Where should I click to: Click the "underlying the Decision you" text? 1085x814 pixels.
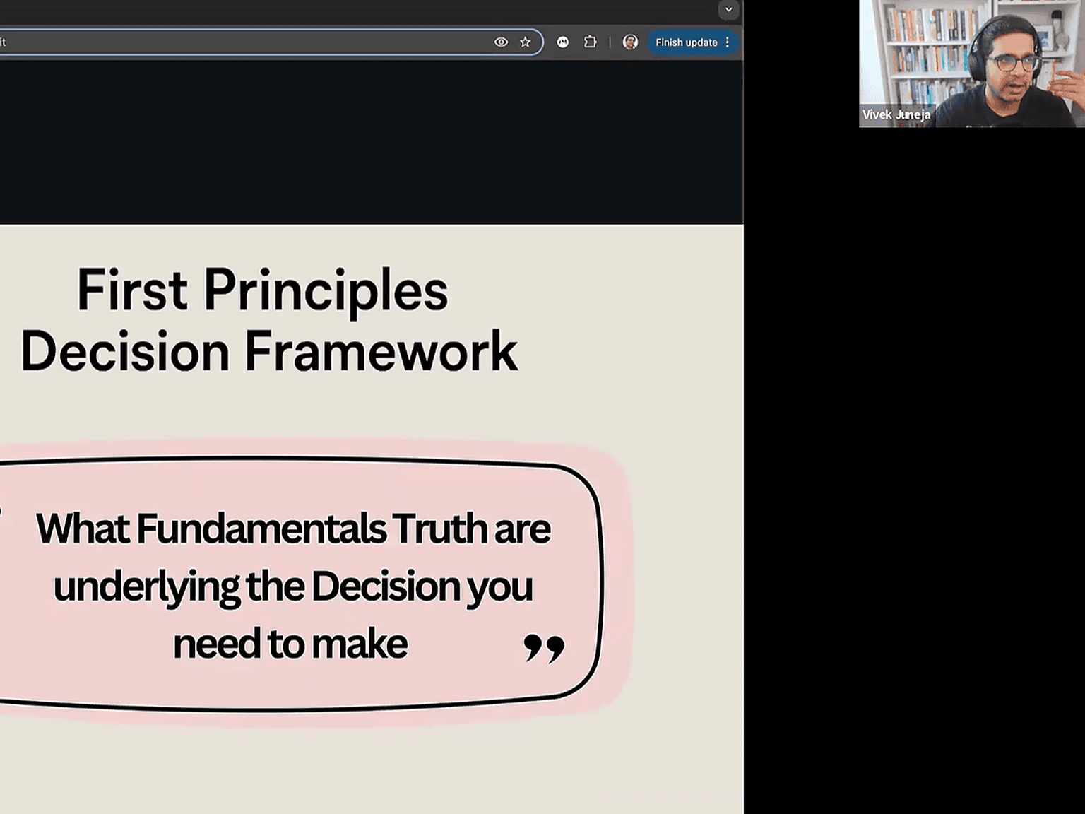[293, 586]
